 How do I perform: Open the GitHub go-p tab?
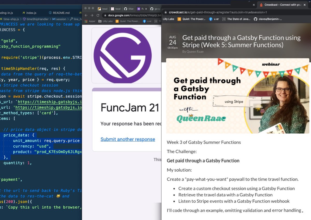tap(155, 9)
